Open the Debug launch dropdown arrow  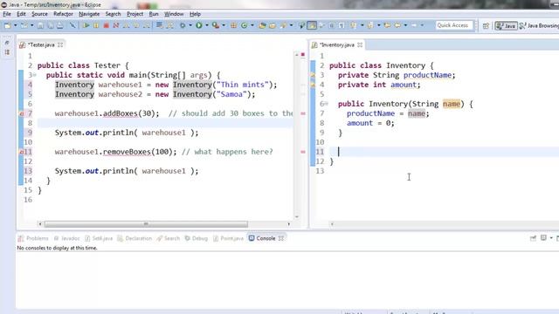(190, 25)
